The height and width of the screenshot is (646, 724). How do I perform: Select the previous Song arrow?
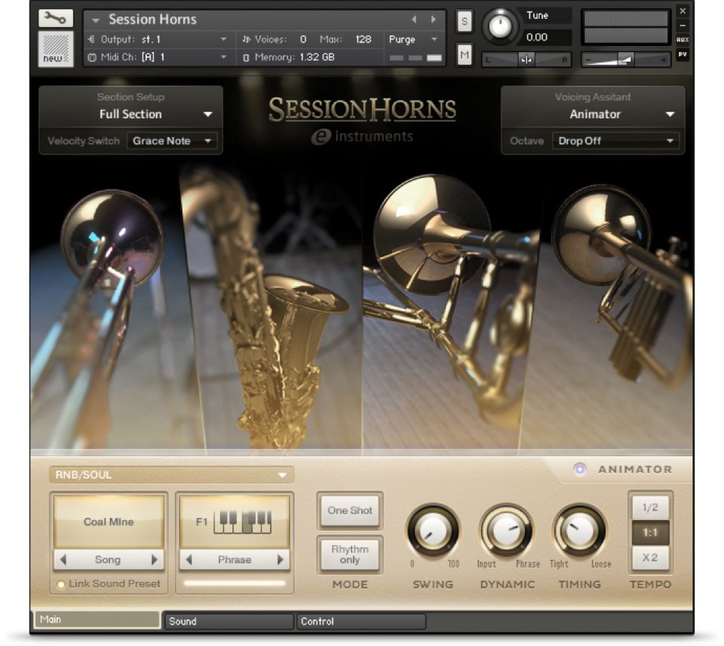coord(63,560)
